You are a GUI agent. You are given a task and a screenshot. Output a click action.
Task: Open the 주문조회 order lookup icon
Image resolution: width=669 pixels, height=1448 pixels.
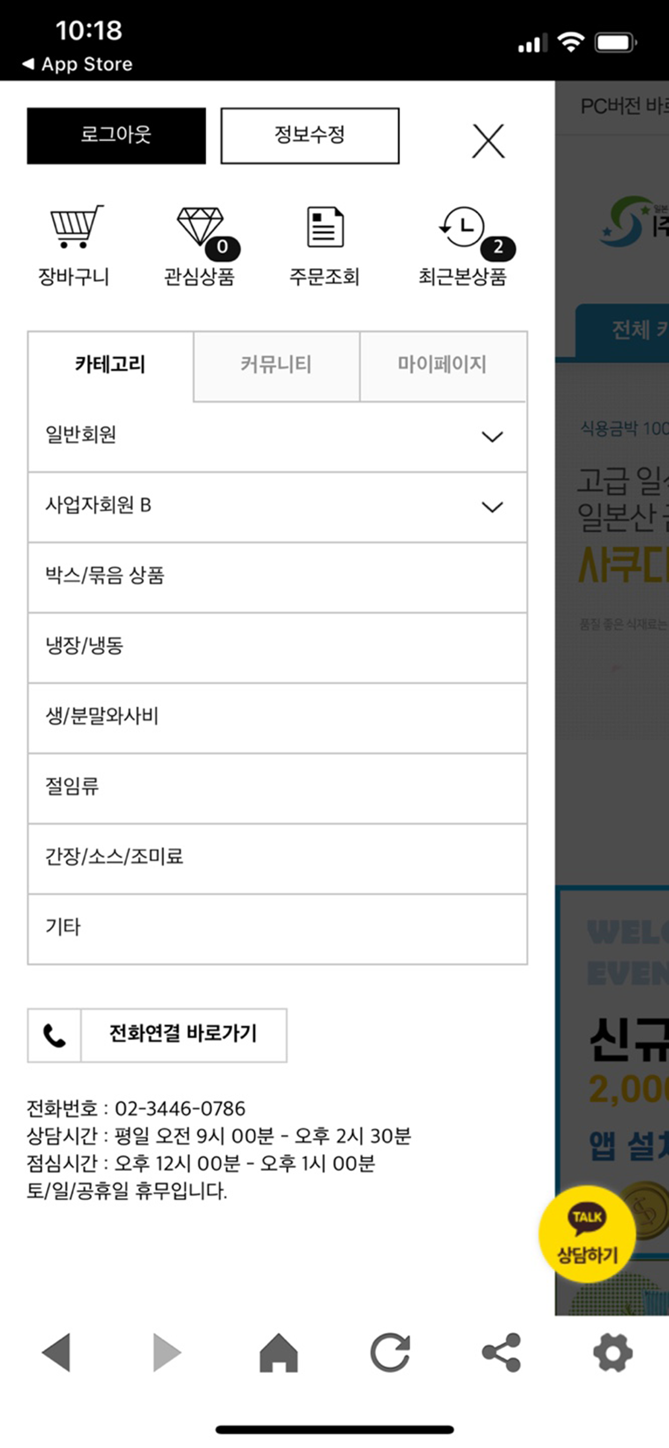tap(325, 227)
